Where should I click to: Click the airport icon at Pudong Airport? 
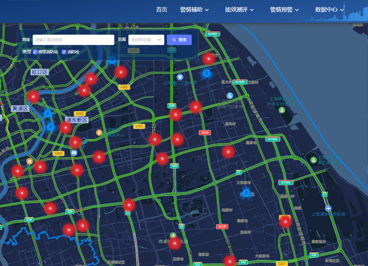tap(328, 208)
